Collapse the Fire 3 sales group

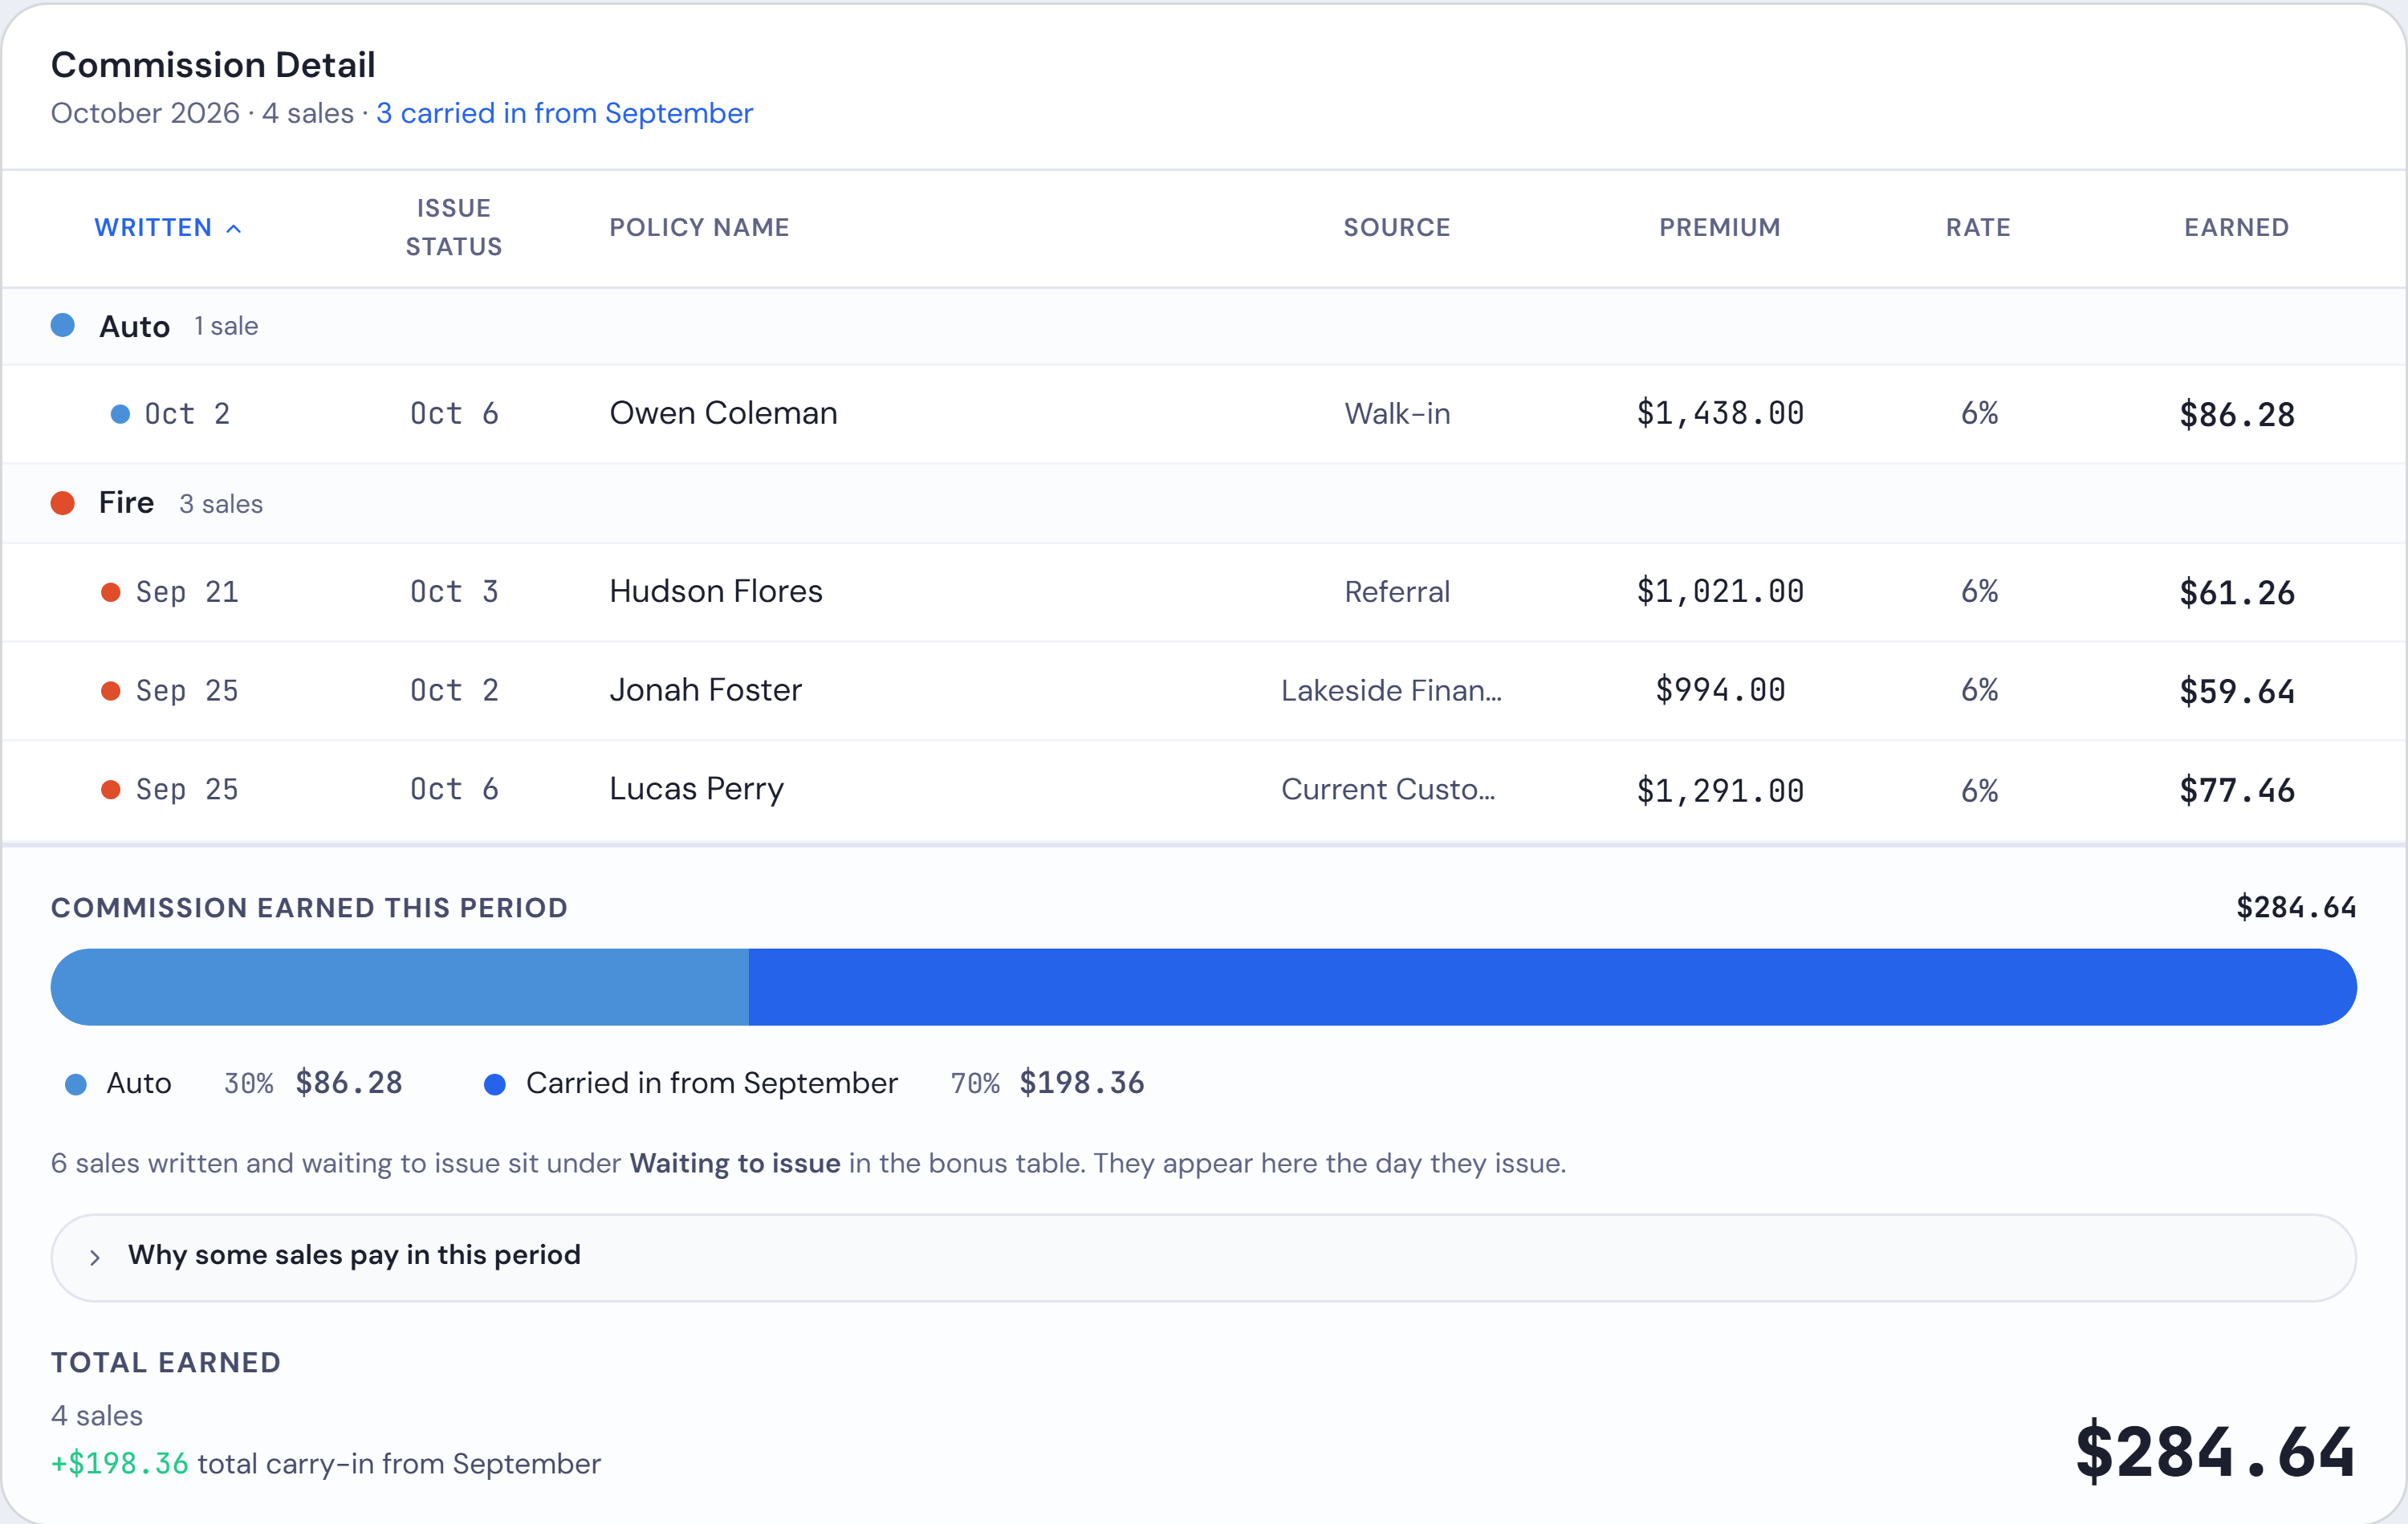(x=1204, y=503)
